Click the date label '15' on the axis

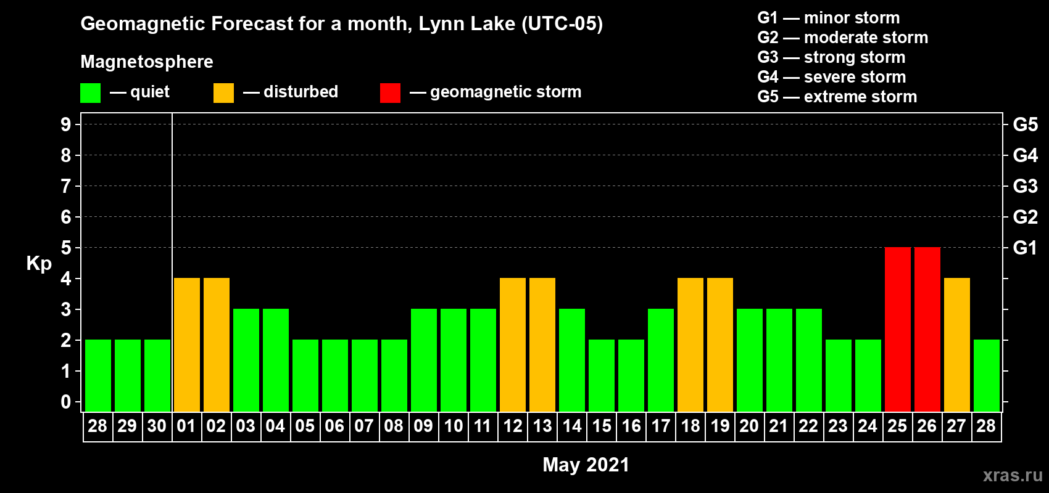tap(601, 426)
